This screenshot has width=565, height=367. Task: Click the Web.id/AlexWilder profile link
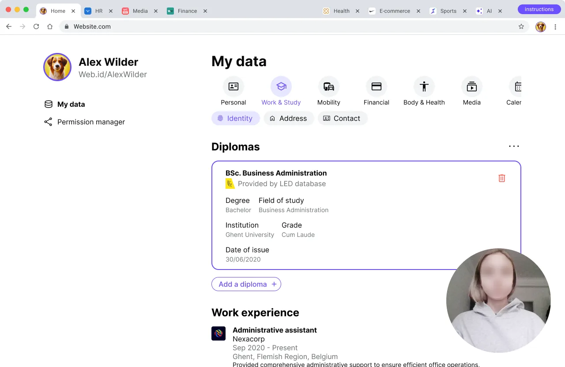click(113, 75)
